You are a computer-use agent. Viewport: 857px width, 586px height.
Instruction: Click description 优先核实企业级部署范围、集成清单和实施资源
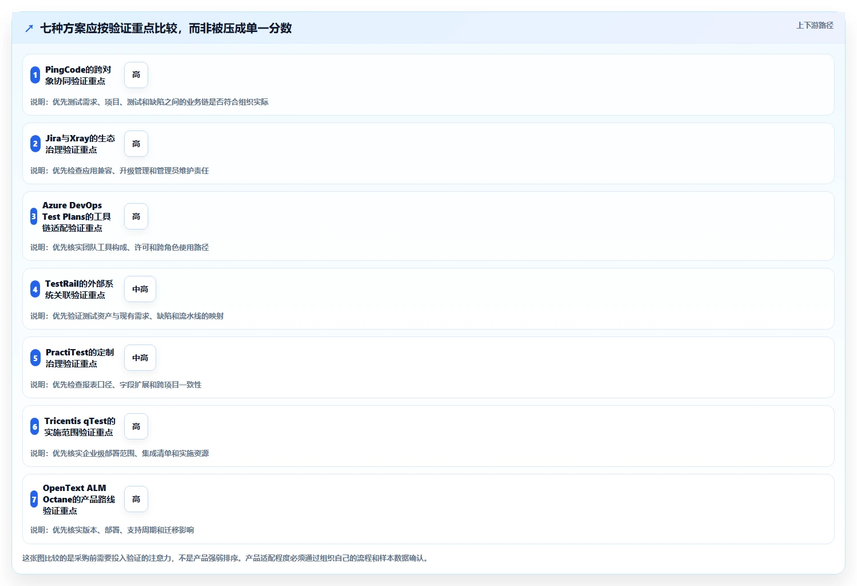(x=120, y=453)
